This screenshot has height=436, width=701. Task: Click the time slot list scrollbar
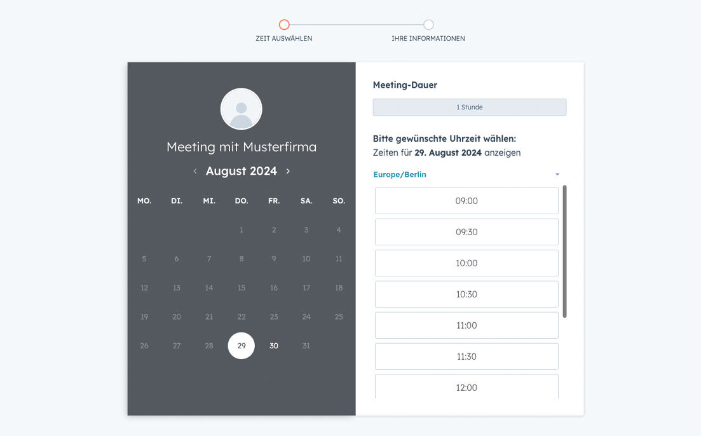564,251
